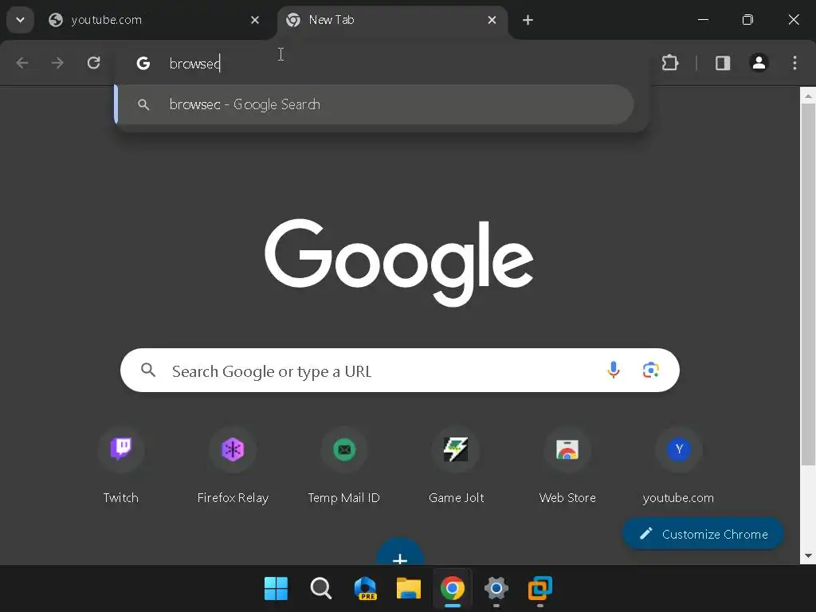816x612 pixels.
Task: Open Windows taskbar search
Action: pyautogui.click(x=320, y=589)
